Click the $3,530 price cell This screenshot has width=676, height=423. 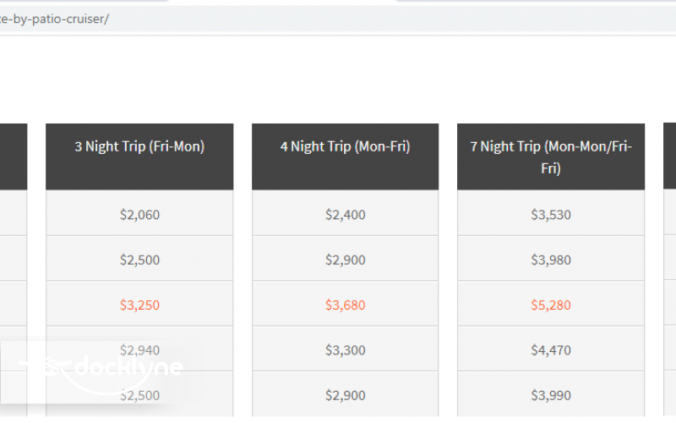click(x=551, y=215)
